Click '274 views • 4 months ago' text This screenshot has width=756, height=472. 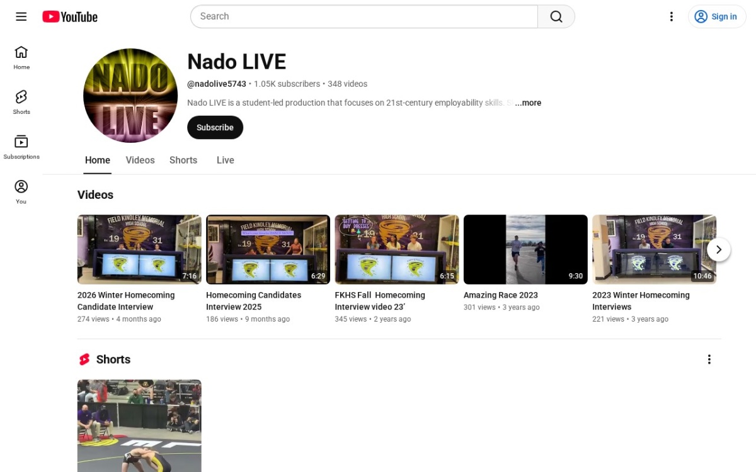[x=119, y=319]
